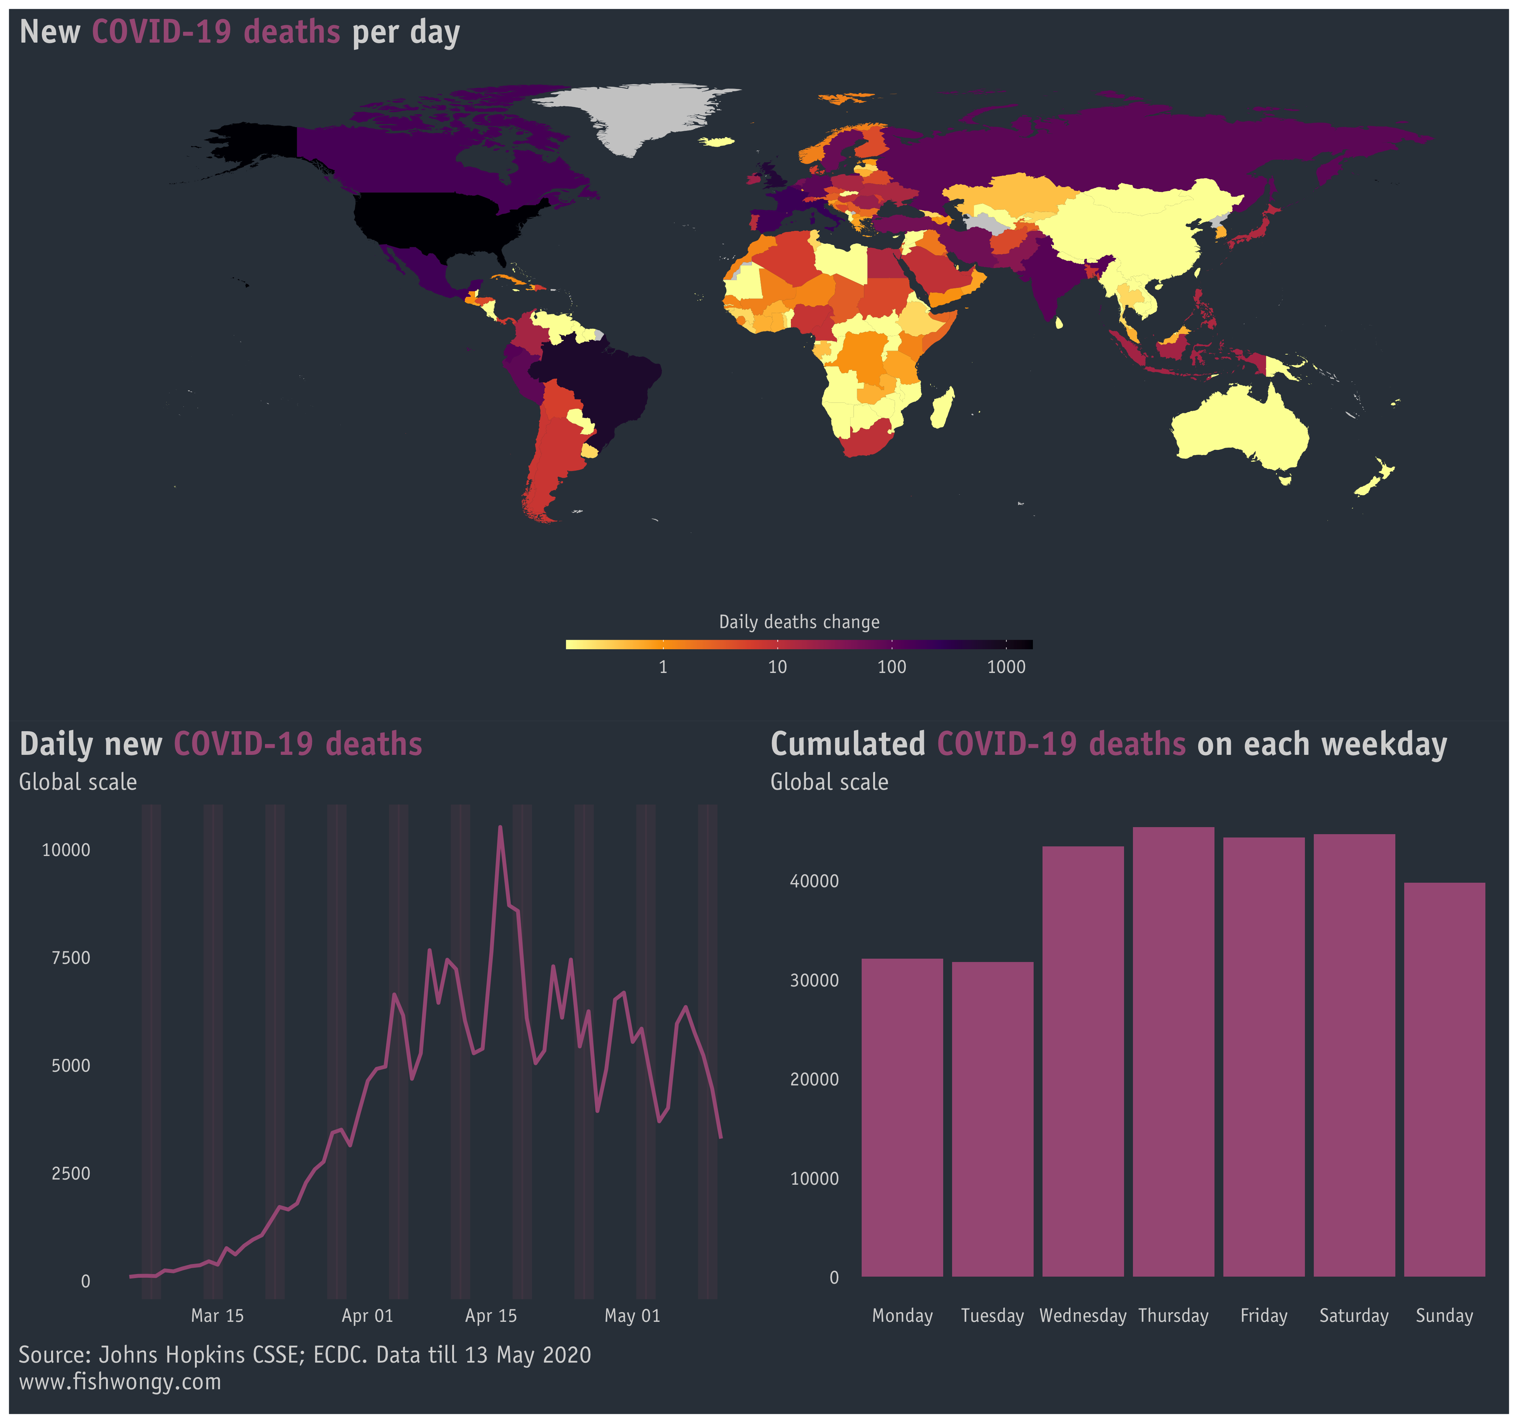Click the x-axis label 'May 01'

point(632,1316)
